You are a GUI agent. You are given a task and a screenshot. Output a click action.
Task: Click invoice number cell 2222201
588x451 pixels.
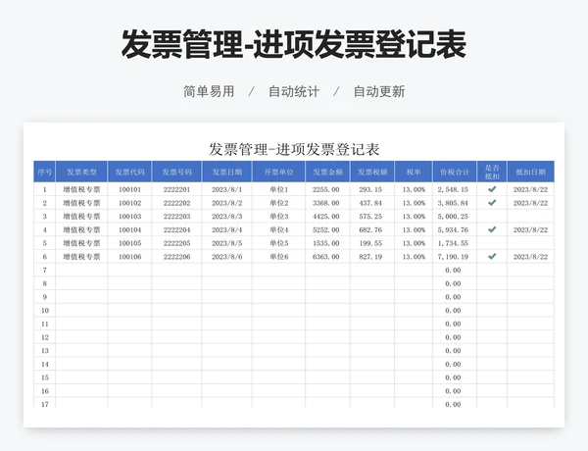click(x=177, y=189)
